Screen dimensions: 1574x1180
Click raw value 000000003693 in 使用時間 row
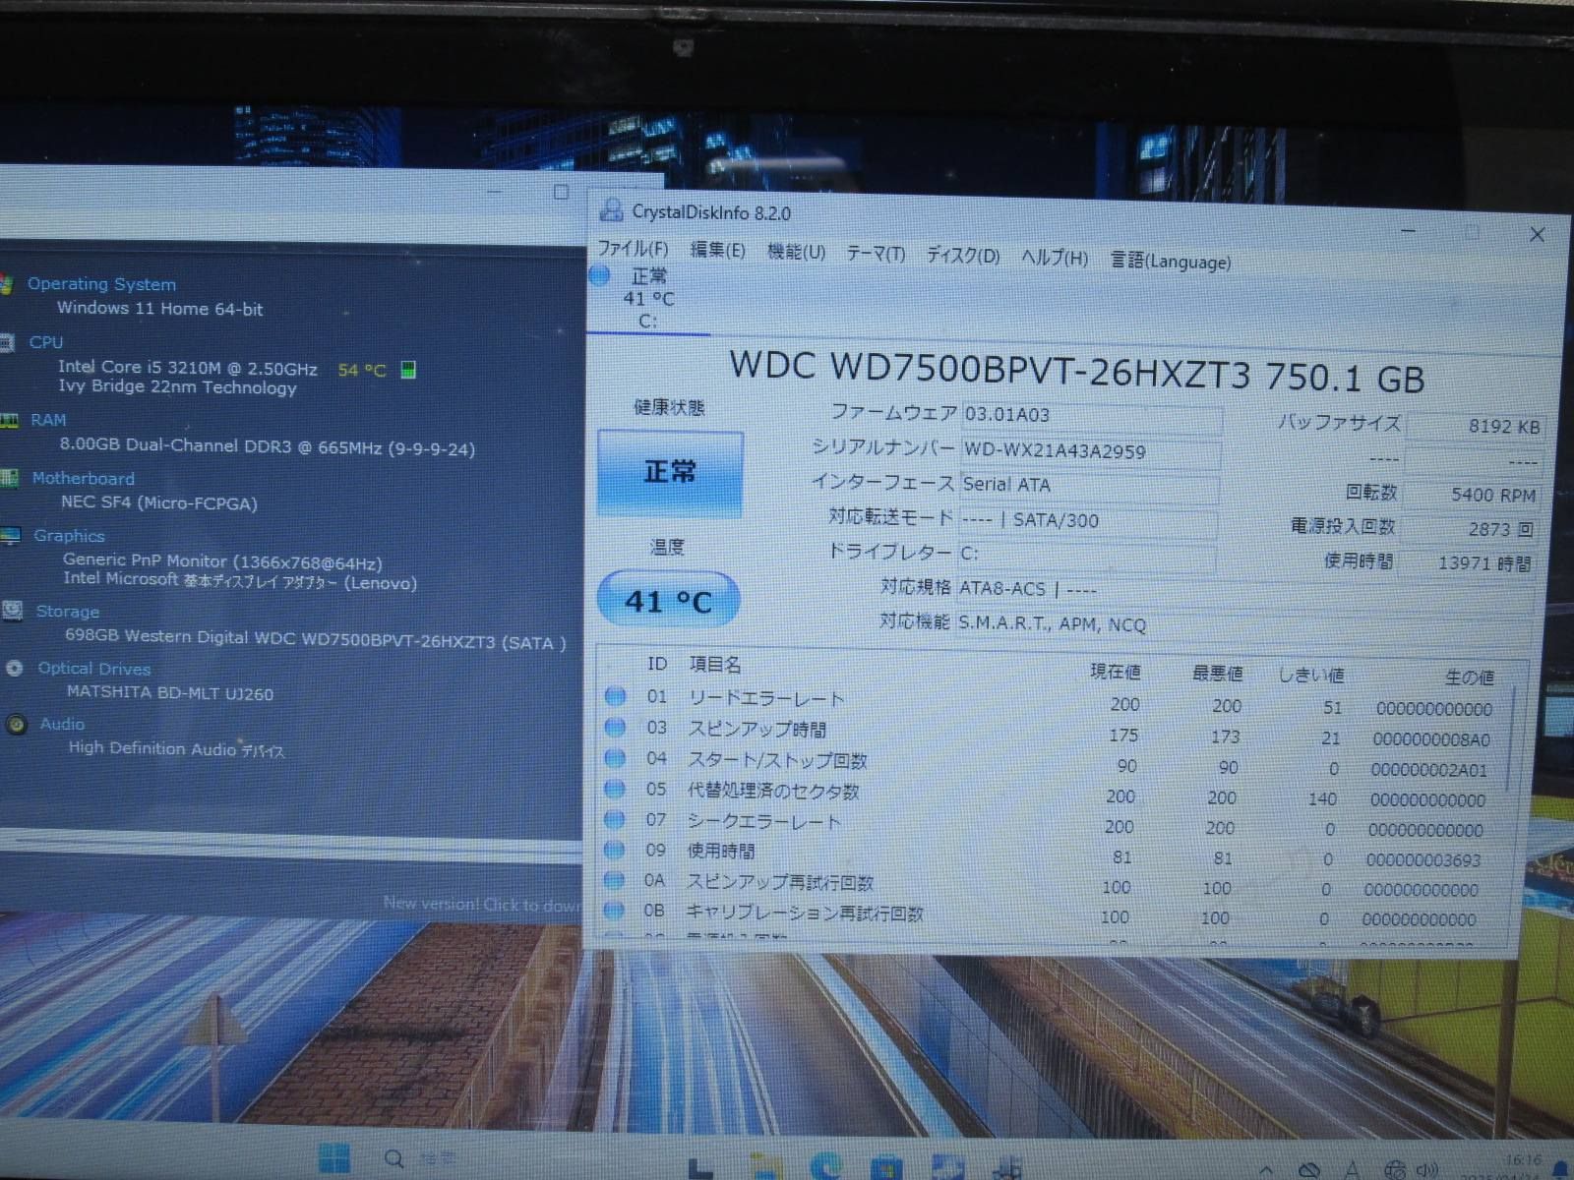pos(1423,860)
